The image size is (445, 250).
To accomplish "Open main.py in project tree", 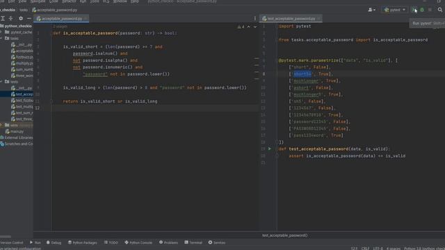I will [x=15, y=131].
